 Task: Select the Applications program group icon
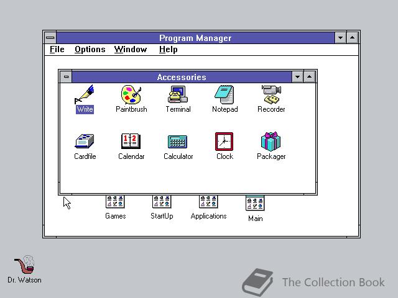coord(208,202)
